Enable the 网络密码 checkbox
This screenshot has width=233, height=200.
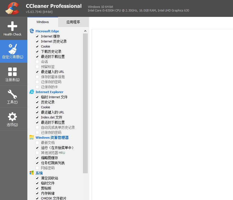(x=37, y=168)
